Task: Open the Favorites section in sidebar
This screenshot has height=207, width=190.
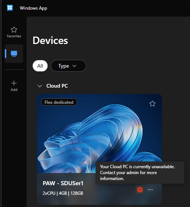Action: [14, 32]
